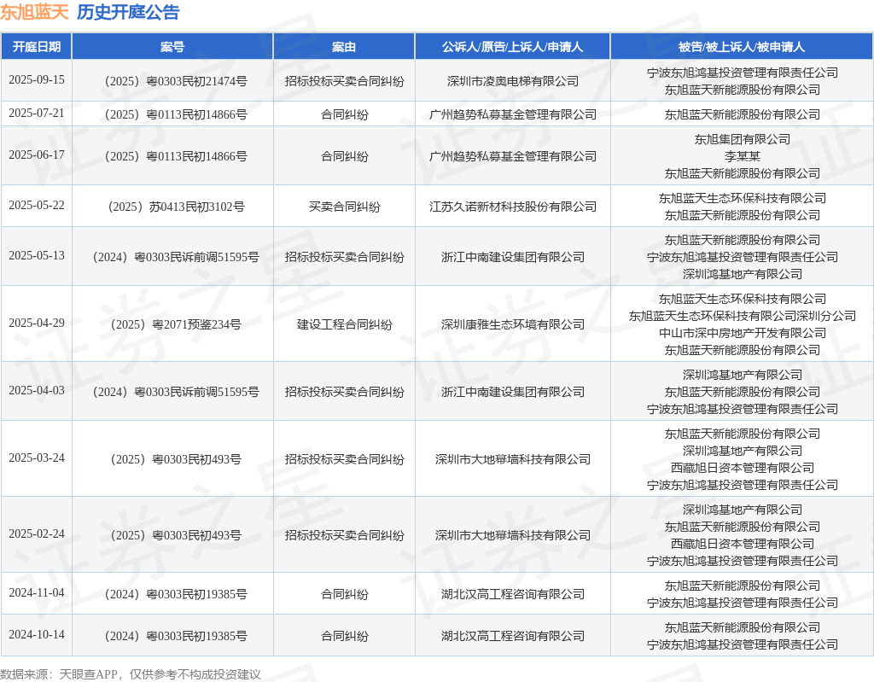Click 深圳市大地幕墙科技有限公司 in the 2025-02-24 row
Screen dimensions: 874x682
click(513, 535)
